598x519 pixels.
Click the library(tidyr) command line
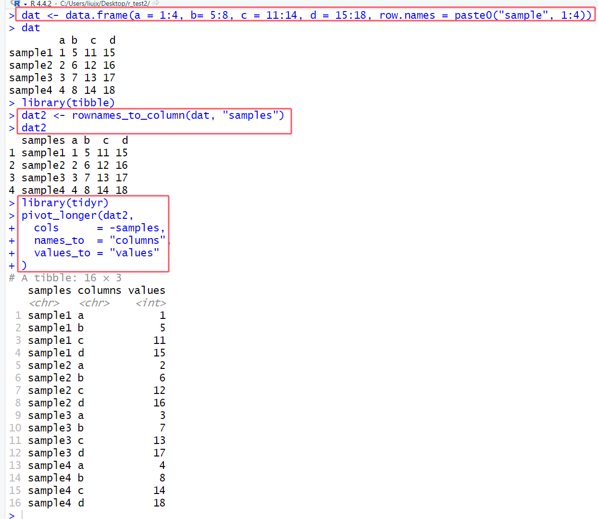click(x=65, y=203)
